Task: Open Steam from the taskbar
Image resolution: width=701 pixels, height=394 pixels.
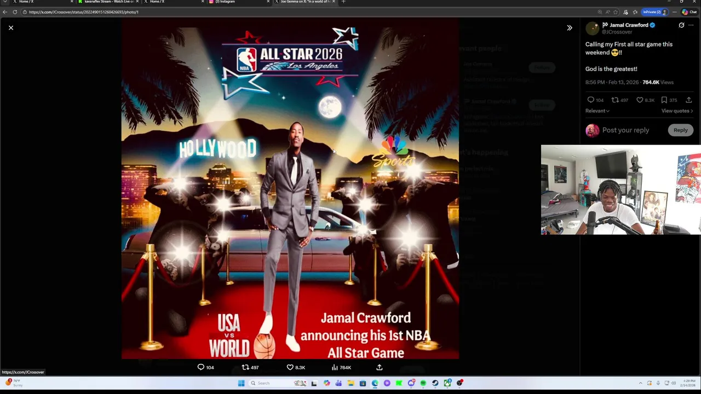Action: point(435,383)
